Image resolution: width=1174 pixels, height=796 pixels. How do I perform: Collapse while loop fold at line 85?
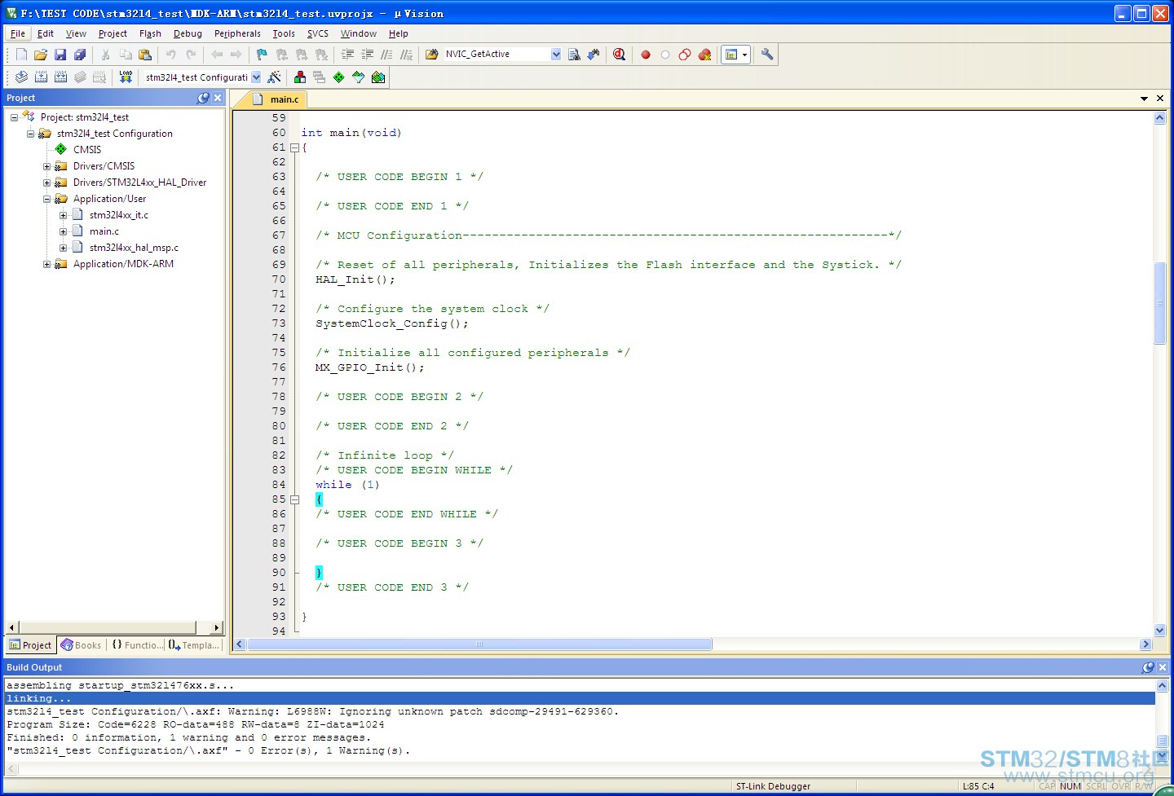294,499
